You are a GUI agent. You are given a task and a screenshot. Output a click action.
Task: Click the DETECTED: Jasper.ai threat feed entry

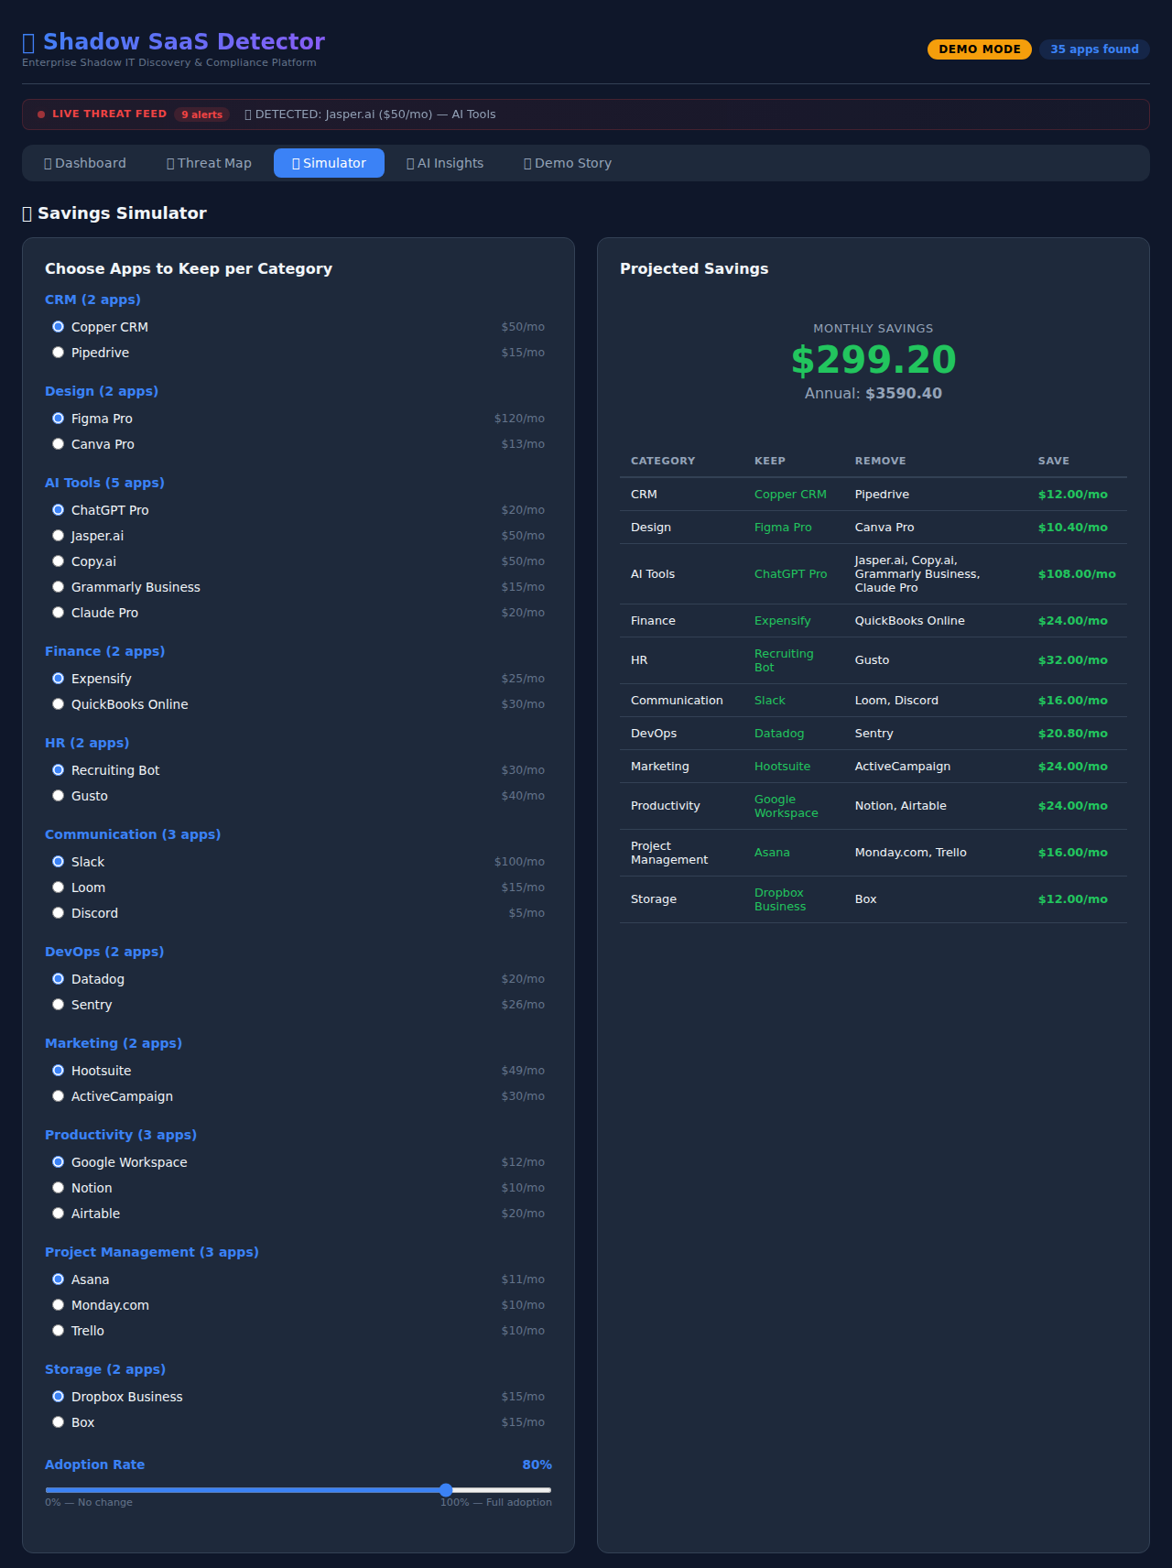[370, 114]
